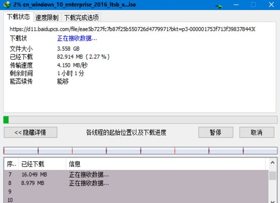Minimize the download window
The height and width of the screenshot is (203, 280).
point(236,5)
